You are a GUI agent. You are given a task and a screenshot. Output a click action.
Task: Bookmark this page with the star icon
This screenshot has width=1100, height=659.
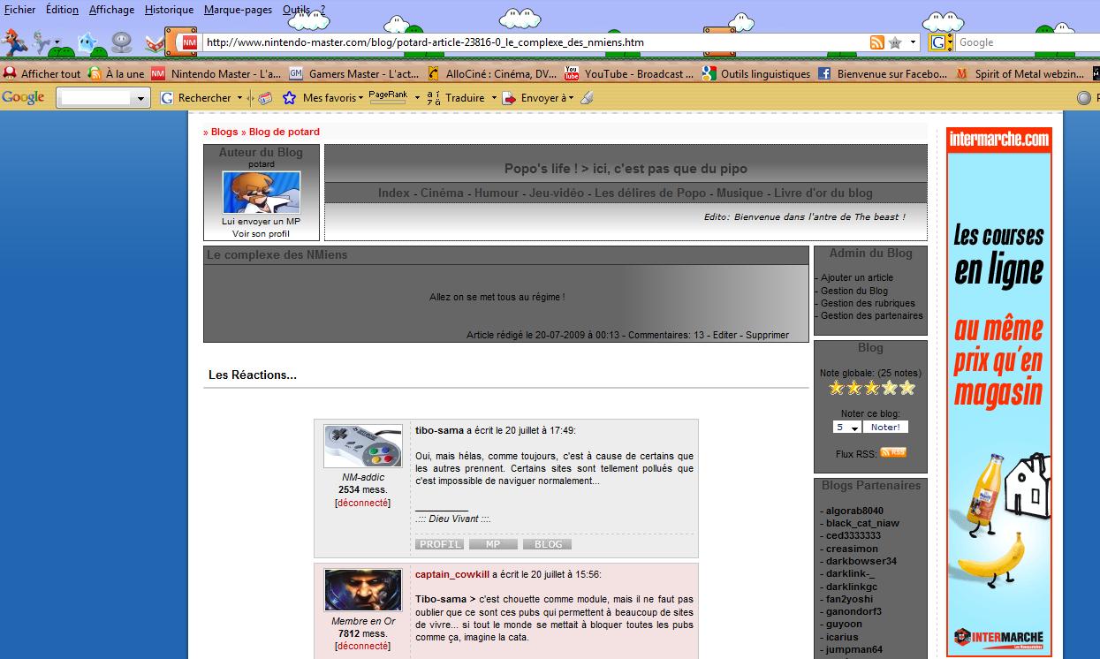point(895,42)
